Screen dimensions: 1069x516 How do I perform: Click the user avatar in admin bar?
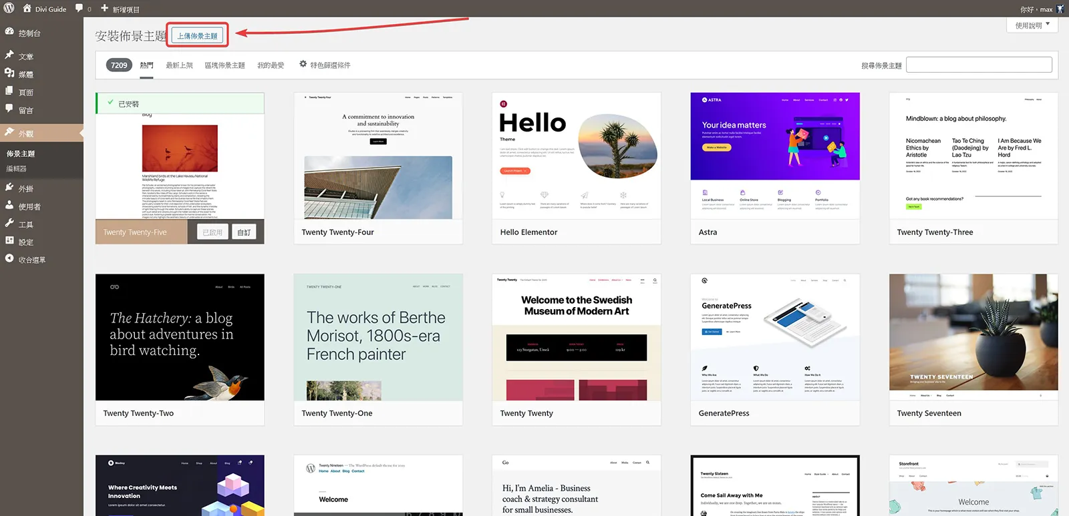point(1060,9)
